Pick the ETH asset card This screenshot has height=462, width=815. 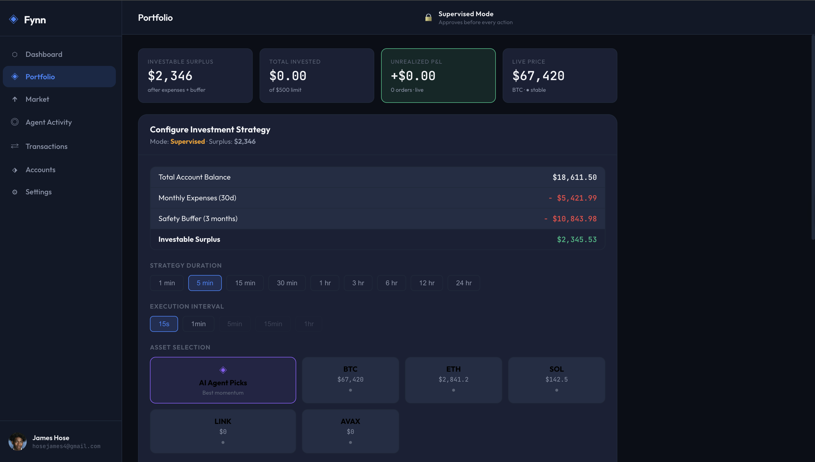point(453,380)
